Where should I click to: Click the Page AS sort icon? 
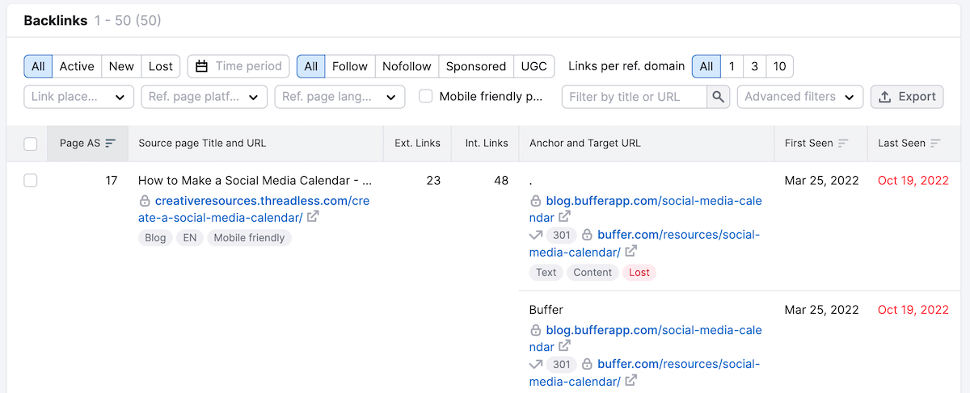(111, 144)
